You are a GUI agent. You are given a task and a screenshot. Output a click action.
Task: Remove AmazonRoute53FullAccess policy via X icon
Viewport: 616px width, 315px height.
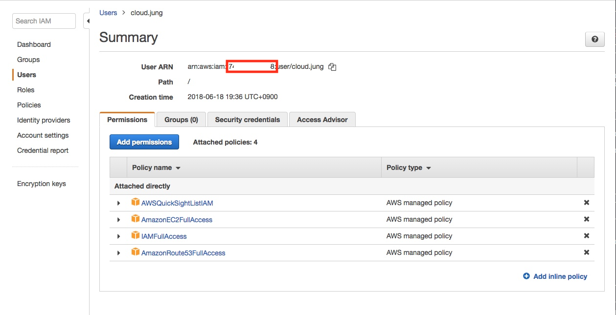[586, 252]
